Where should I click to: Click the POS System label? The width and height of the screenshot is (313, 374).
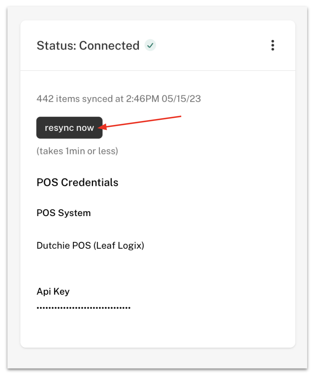64,213
